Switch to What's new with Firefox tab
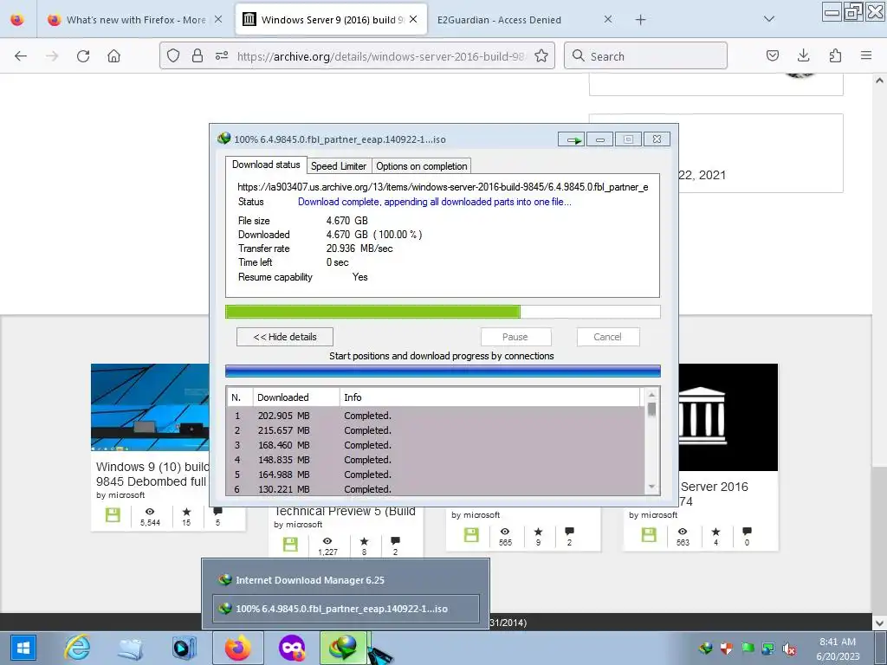887x665 pixels. (136, 20)
